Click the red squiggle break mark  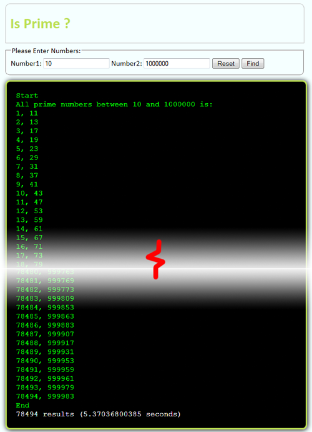(x=155, y=259)
